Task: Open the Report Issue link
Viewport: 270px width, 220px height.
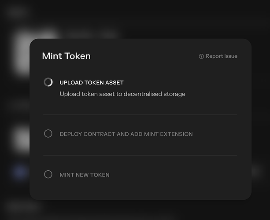Action: [x=221, y=56]
